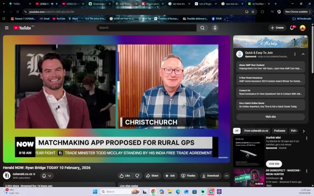The width and height of the screenshot is (314, 196).
Task: Select From nzherald.co.nz filter chip
Action: [x=256, y=131]
